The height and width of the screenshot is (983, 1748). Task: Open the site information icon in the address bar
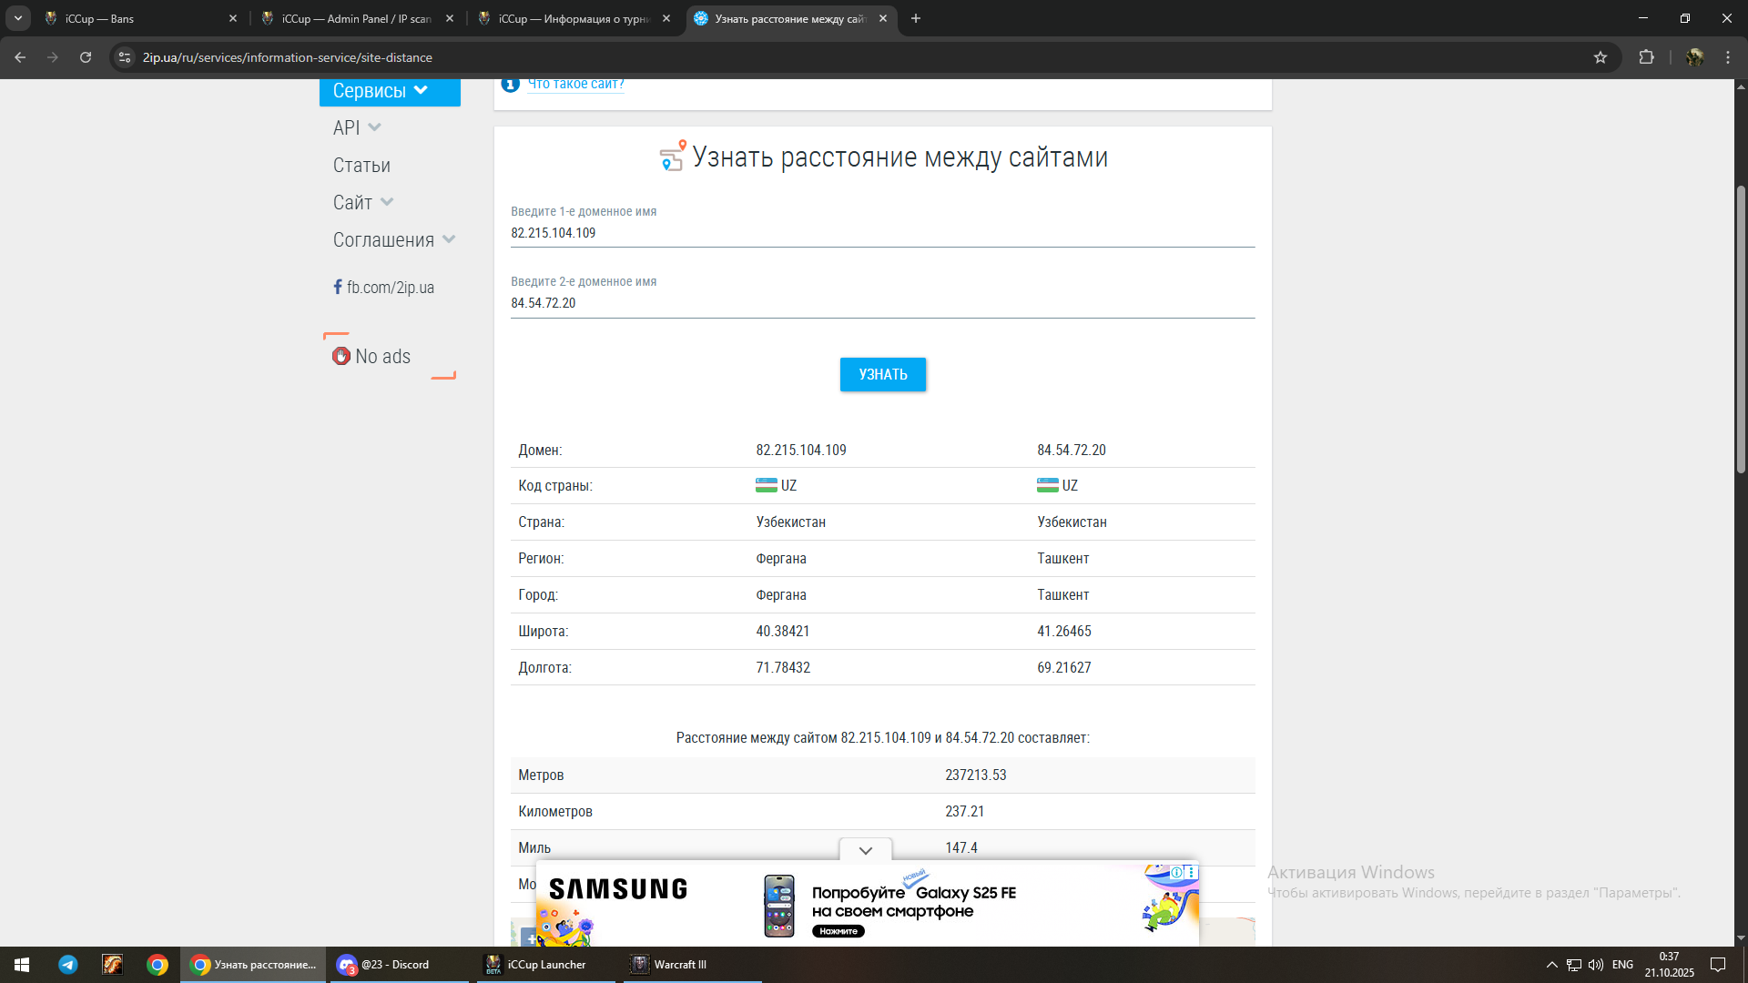point(125,57)
